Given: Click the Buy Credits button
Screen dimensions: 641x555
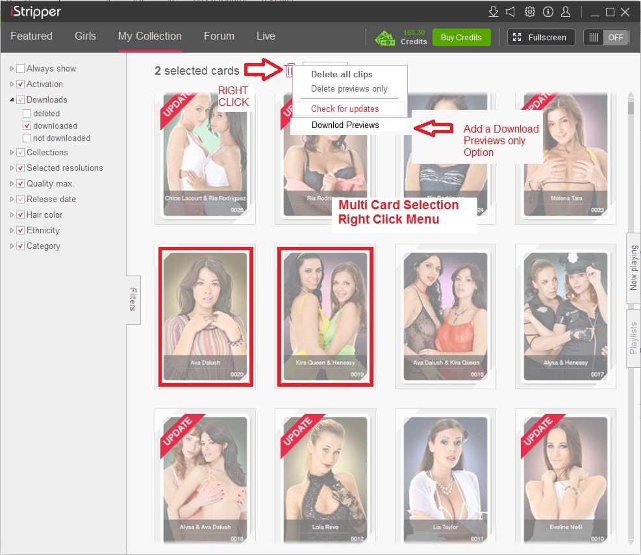Looking at the screenshot, I should pyautogui.click(x=461, y=38).
